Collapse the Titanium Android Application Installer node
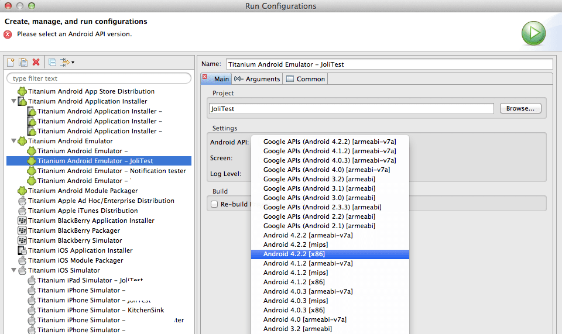Image resolution: width=562 pixels, height=334 pixels. [13, 101]
